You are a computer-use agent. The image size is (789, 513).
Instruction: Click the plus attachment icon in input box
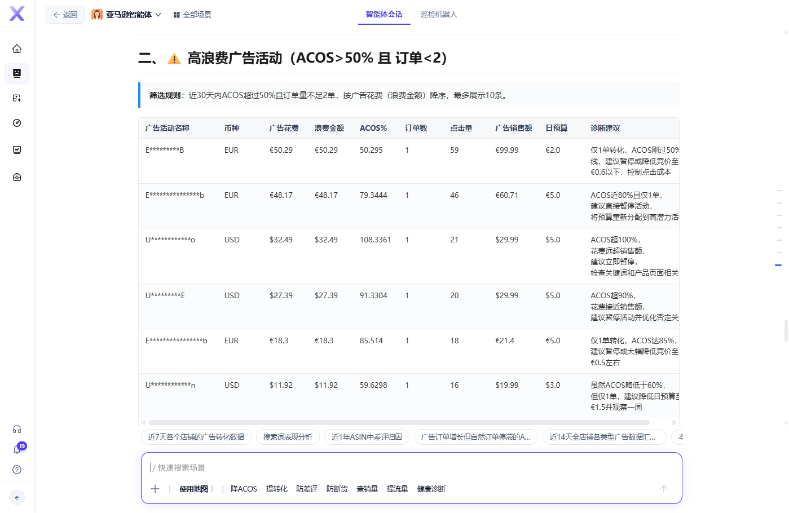click(155, 489)
